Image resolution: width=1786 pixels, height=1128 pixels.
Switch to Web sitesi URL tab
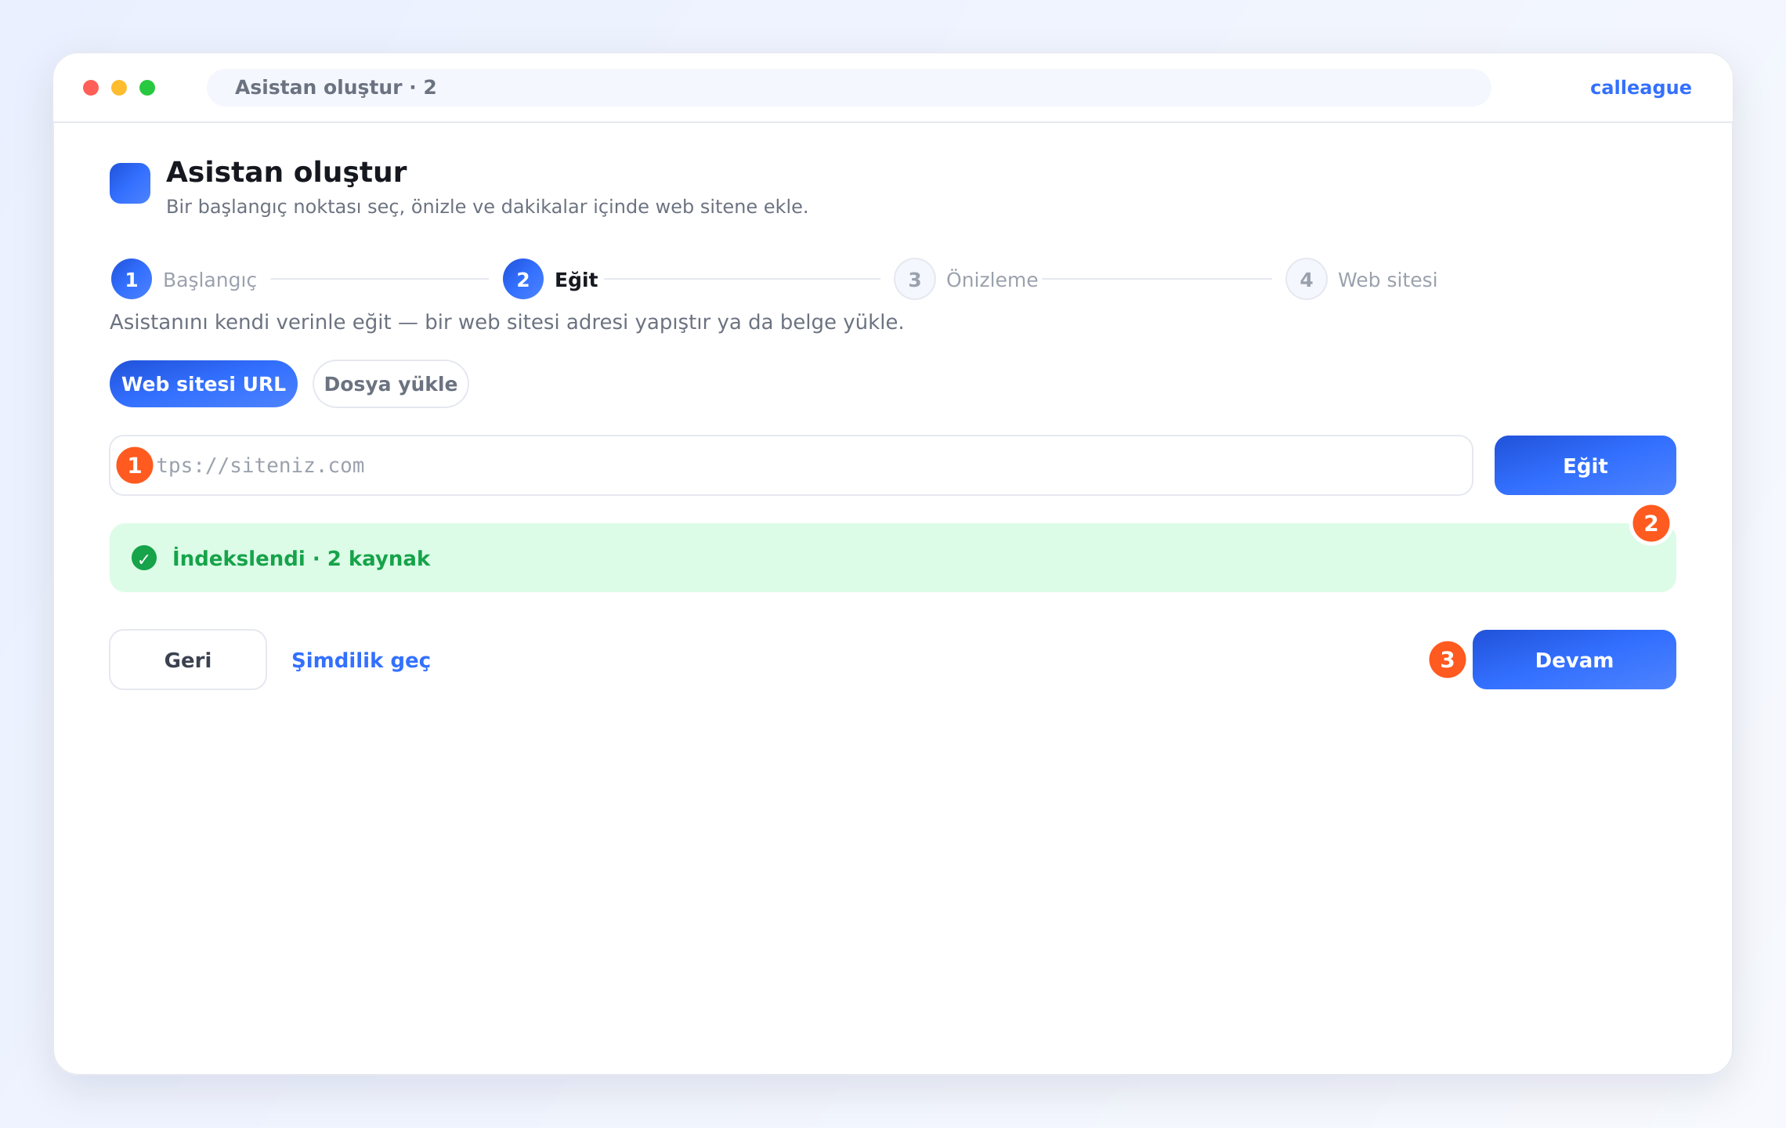click(204, 384)
